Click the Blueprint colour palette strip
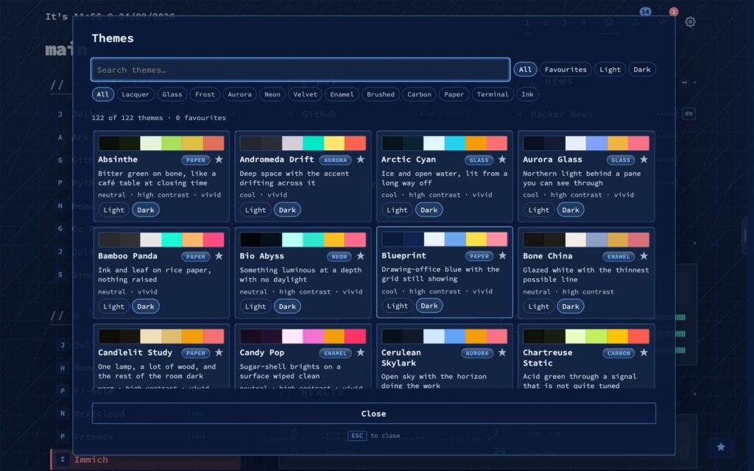This screenshot has width=754, height=471. (444, 239)
